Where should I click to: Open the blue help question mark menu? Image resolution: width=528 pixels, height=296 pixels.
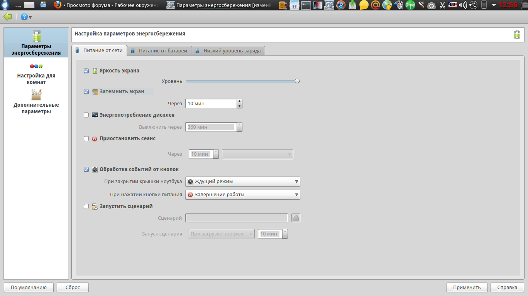[x=26, y=17]
